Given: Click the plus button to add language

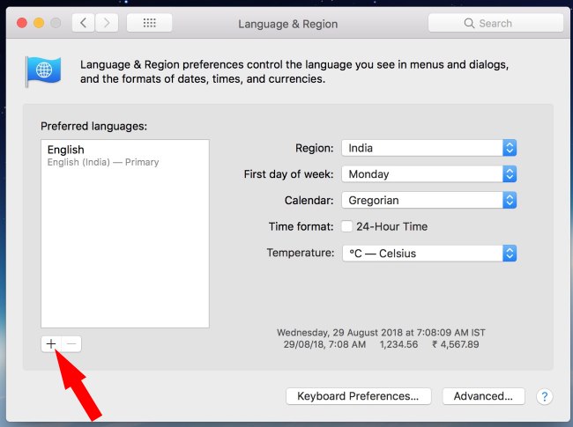Looking at the screenshot, I should pyautogui.click(x=51, y=344).
